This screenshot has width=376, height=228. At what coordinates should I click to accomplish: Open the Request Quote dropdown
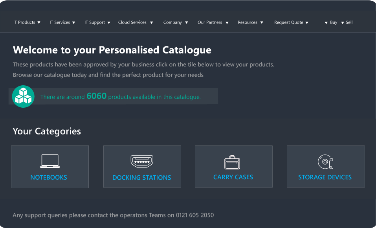point(291,22)
